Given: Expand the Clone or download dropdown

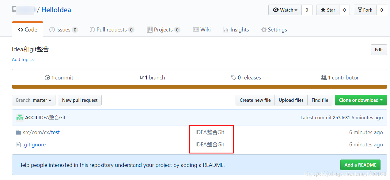Looking at the screenshot, I should [361, 100].
